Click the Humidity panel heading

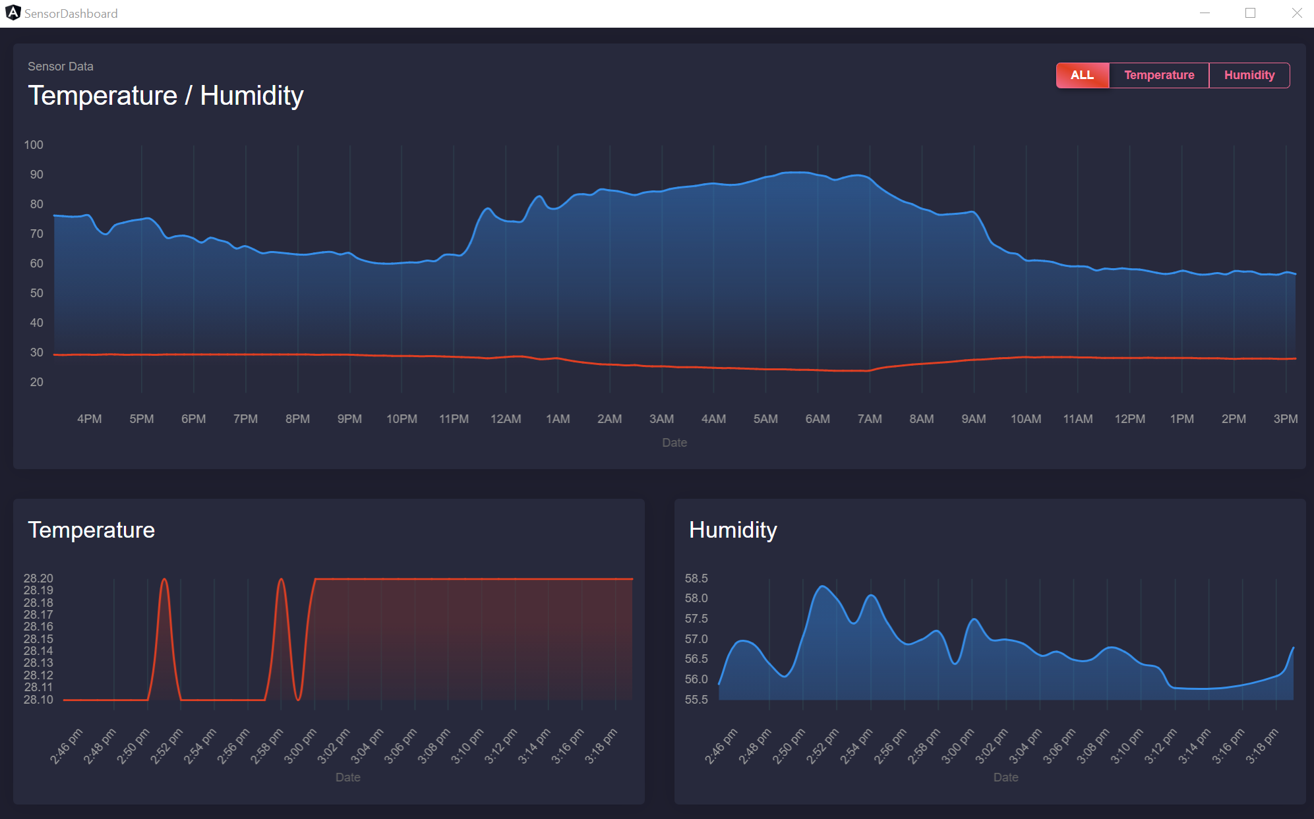tap(733, 529)
